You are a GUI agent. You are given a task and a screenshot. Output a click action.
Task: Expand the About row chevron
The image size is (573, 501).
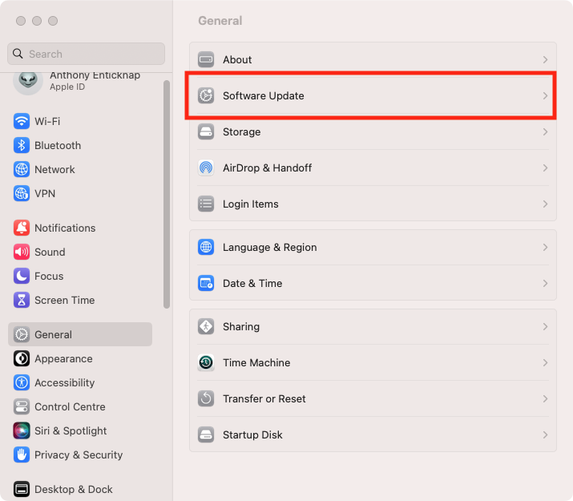pyautogui.click(x=545, y=59)
